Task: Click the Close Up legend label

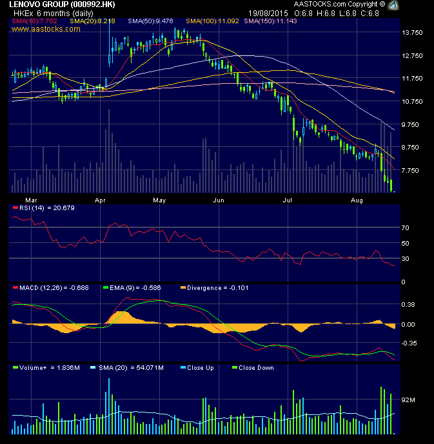Action: (201, 368)
